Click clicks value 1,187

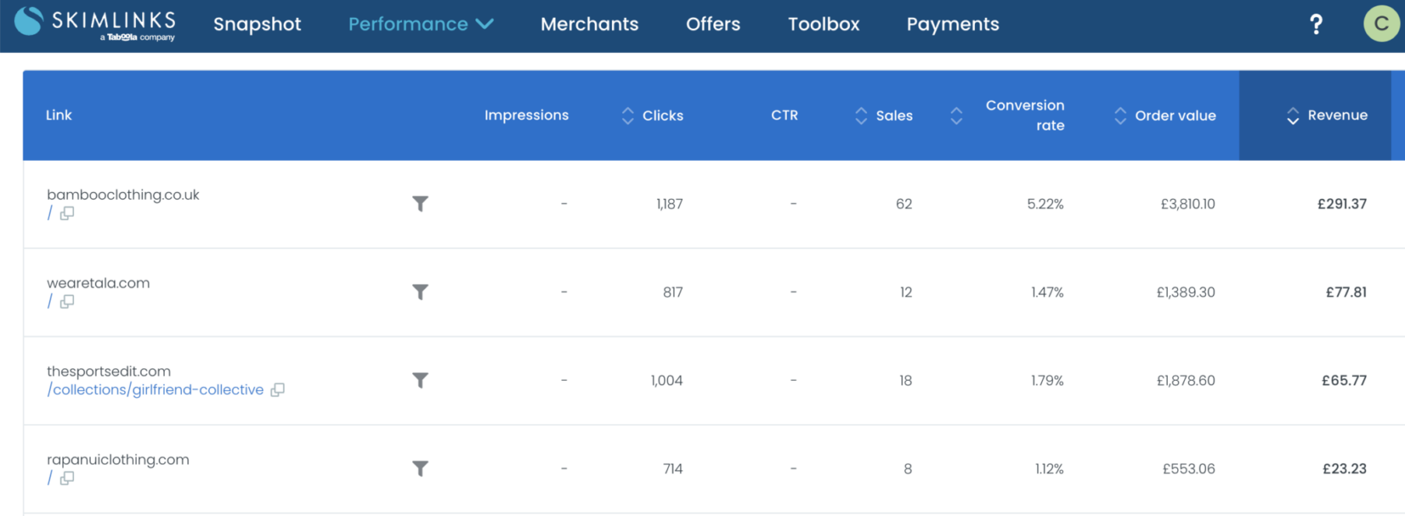point(670,204)
